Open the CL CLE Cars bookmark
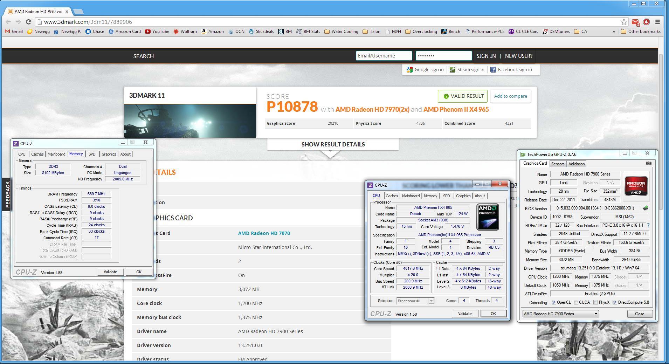Image resolution: width=669 pixels, height=364 pixels. [x=523, y=32]
